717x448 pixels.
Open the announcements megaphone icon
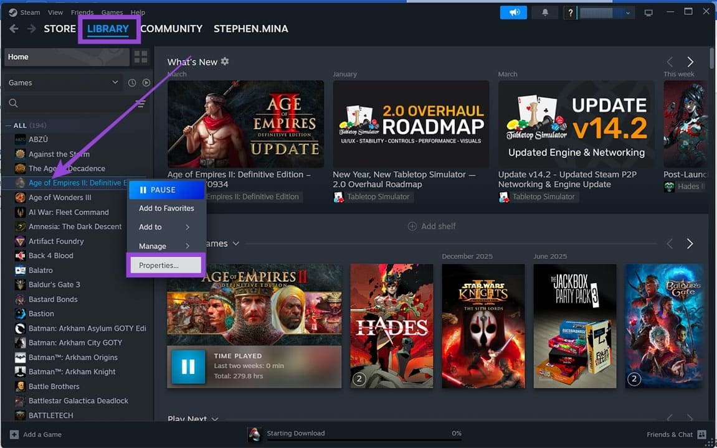(x=513, y=12)
